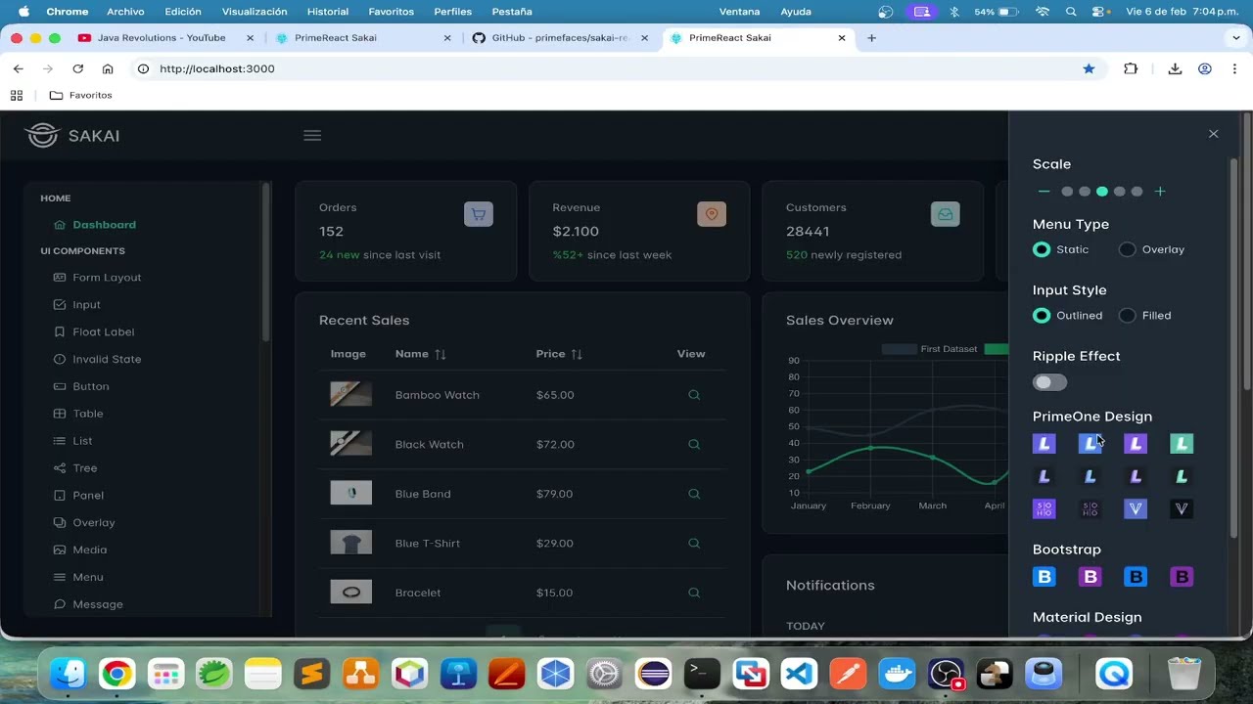The width and height of the screenshot is (1253, 704).
Task: Switch to the GitHub primefaces browser tab
Action: point(558,38)
